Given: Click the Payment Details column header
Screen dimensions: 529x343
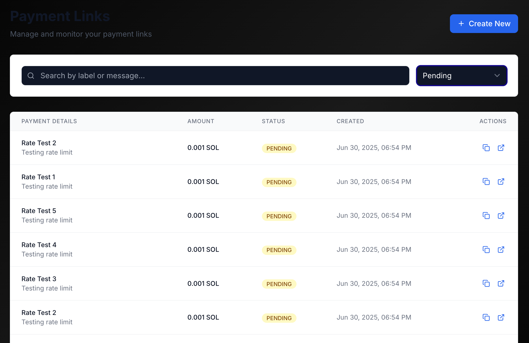Looking at the screenshot, I should [x=49, y=121].
